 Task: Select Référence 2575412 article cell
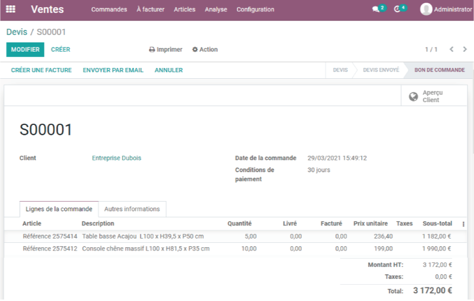[50, 249]
